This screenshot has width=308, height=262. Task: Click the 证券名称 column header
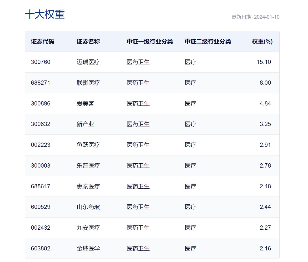coord(88,41)
